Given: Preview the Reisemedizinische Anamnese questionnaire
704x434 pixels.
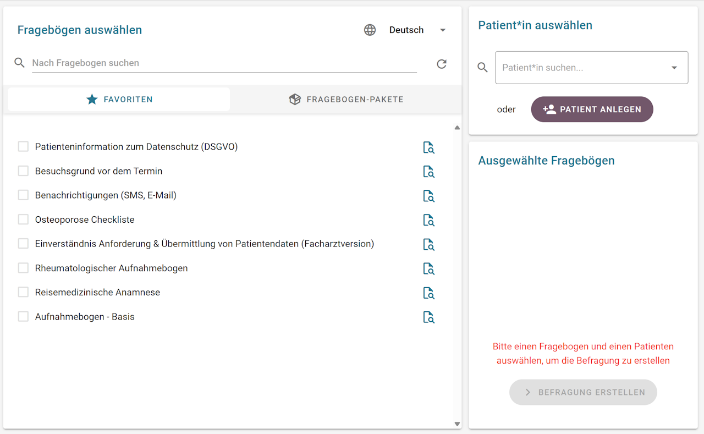Looking at the screenshot, I should 428,293.
